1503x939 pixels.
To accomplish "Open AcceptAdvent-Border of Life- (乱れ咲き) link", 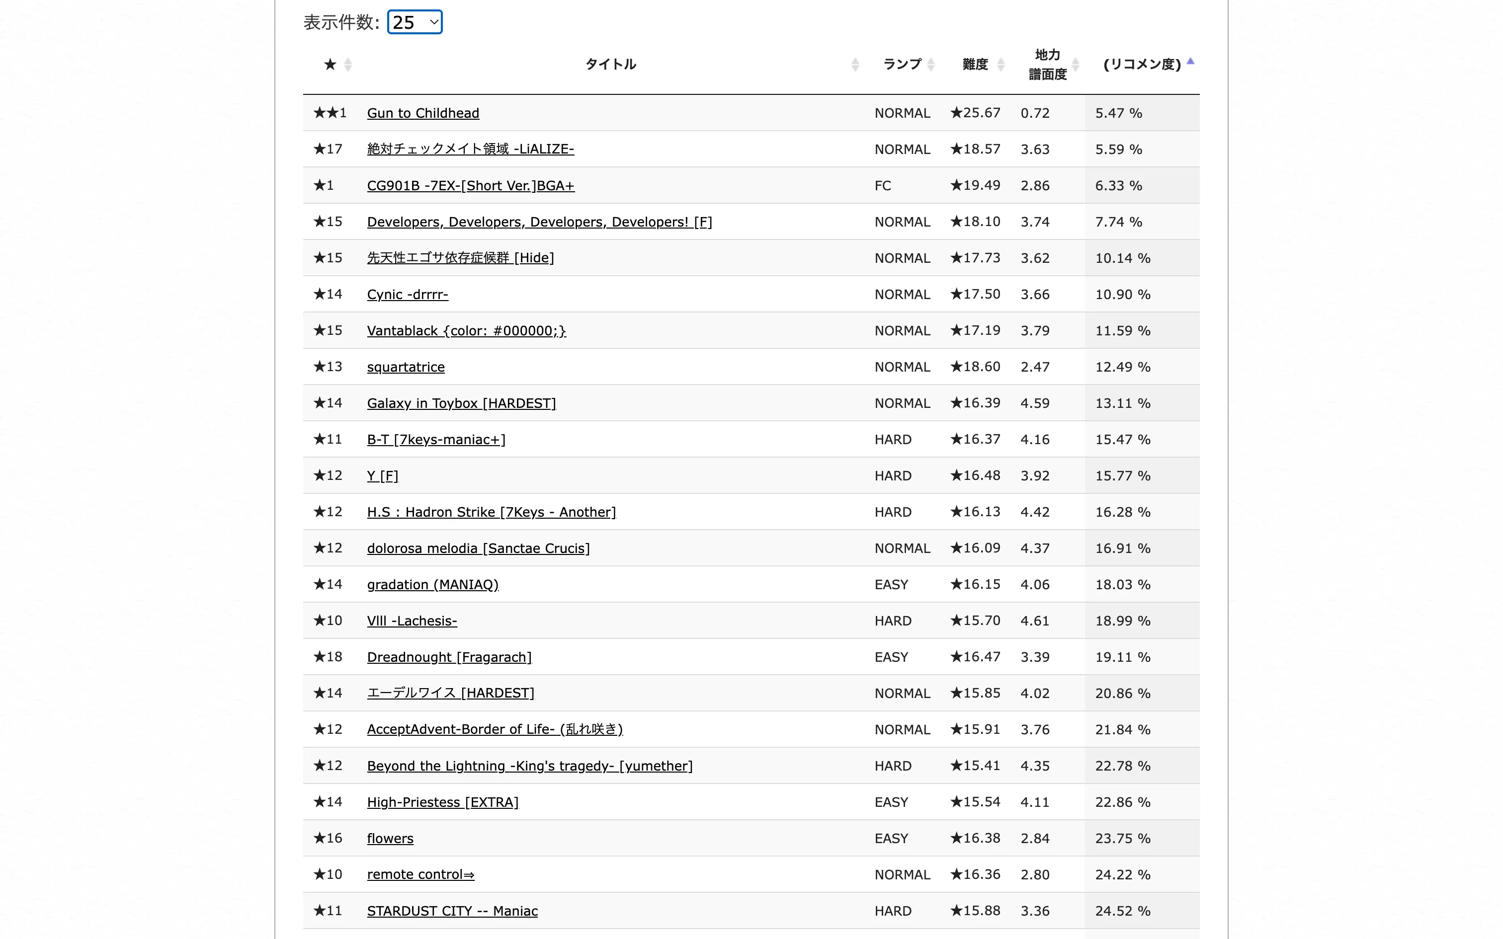I will tap(495, 729).
